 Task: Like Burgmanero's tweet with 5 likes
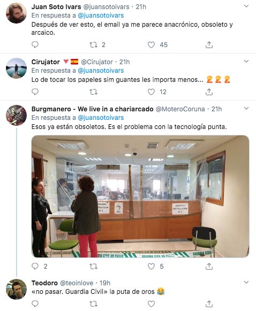[x=151, y=266]
